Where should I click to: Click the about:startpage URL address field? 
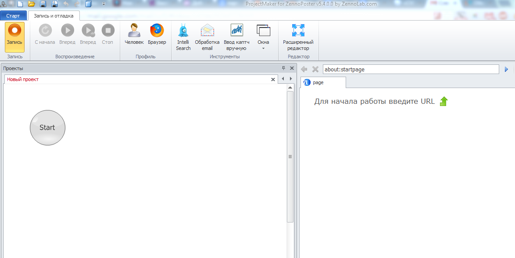click(411, 69)
